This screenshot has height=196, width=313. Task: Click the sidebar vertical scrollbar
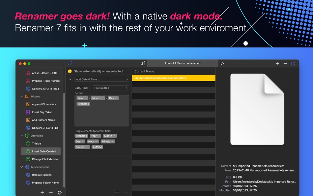point(64,140)
